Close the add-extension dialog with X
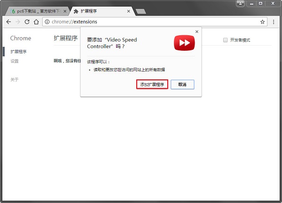The width and height of the screenshot is (282, 203). point(197,31)
